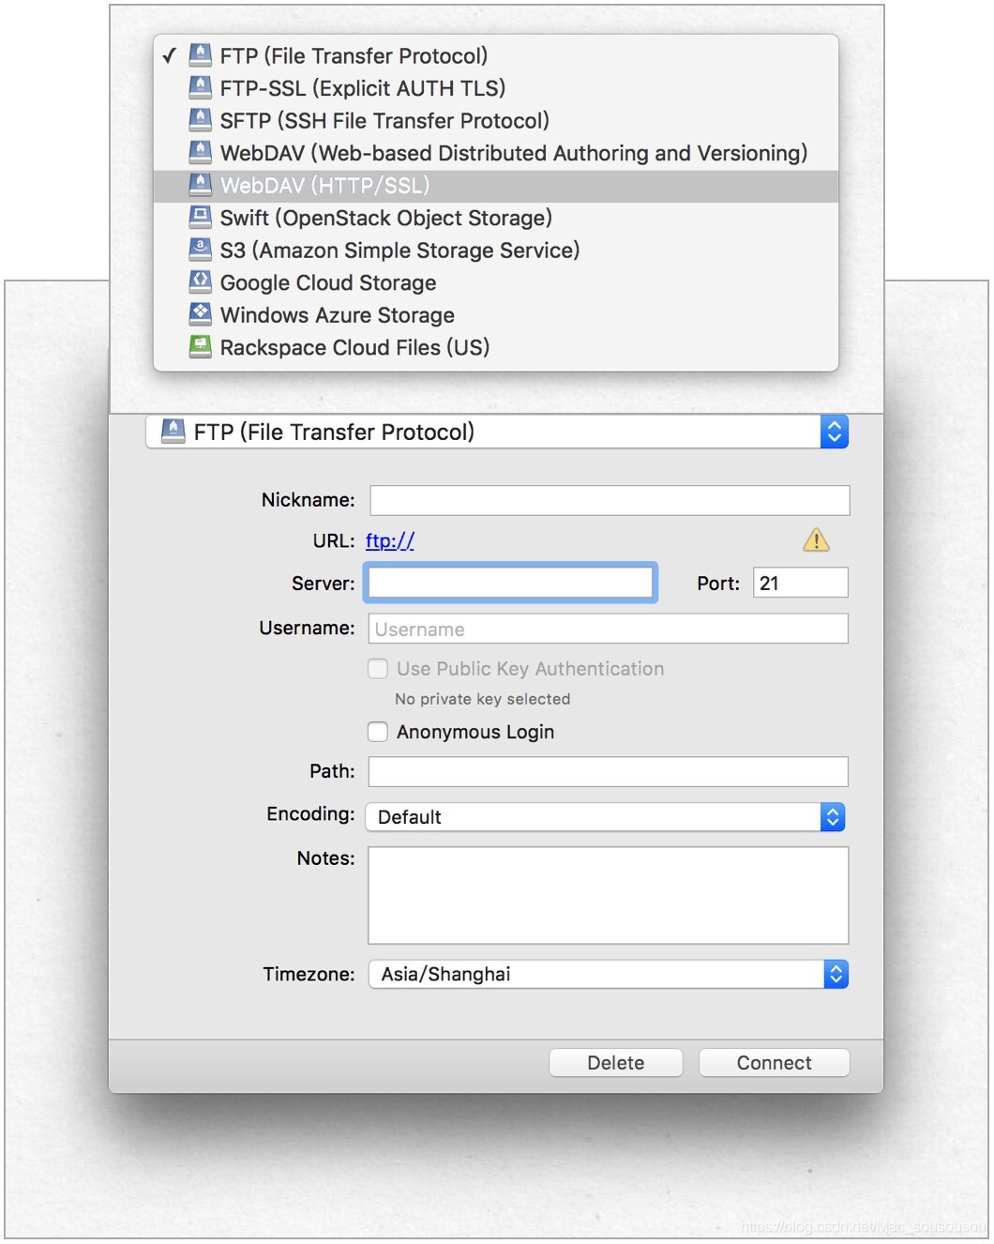The width and height of the screenshot is (994, 1244).
Task: Click the FTP-SSL drive icon
Action: (x=200, y=87)
